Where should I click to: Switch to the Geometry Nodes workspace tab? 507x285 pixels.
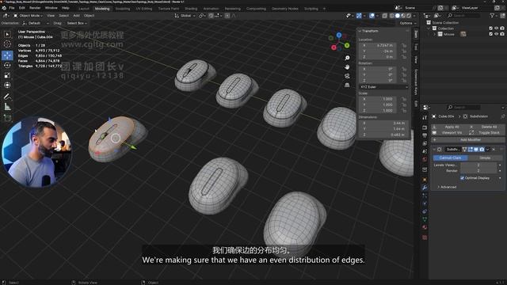pos(285,9)
